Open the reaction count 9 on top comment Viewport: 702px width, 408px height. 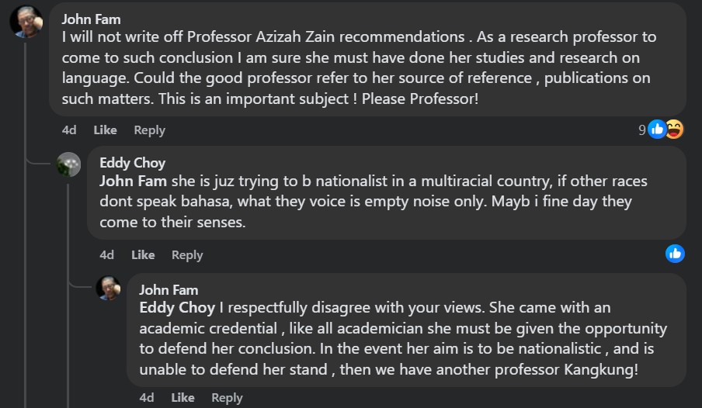(x=642, y=130)
